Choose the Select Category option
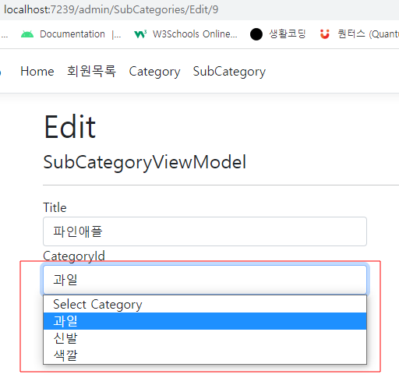Screen dimensions: 399x392 [205, 304]
